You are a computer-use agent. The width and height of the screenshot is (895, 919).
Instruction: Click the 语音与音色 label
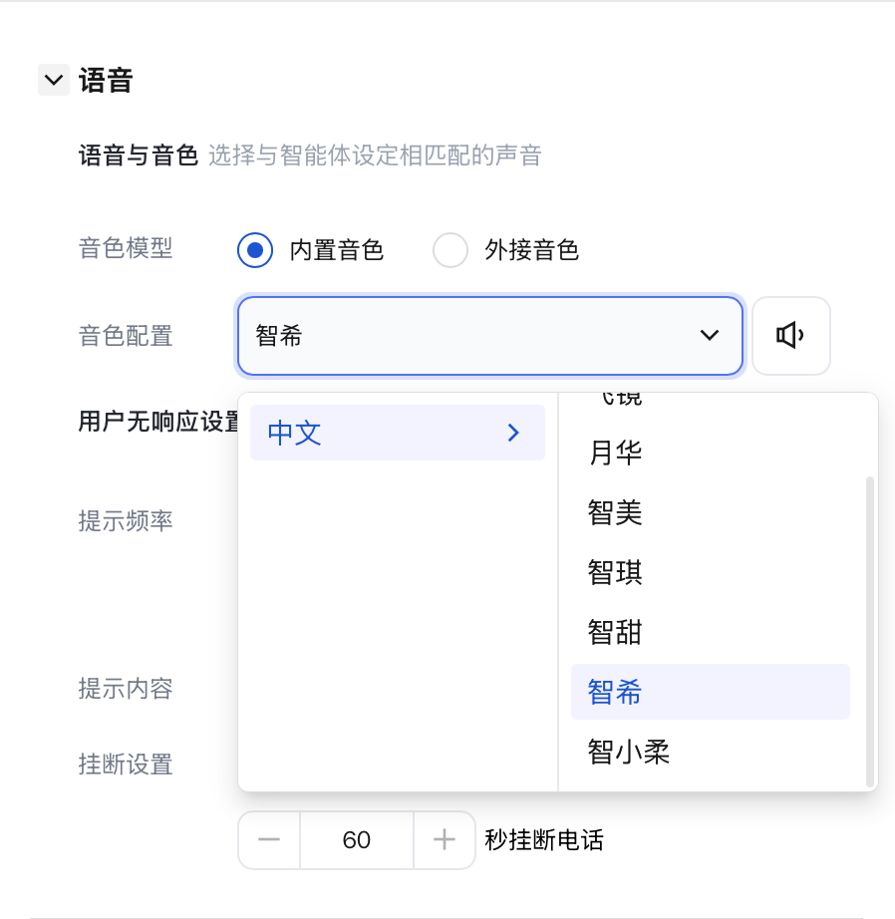click(x=139, y=156)
